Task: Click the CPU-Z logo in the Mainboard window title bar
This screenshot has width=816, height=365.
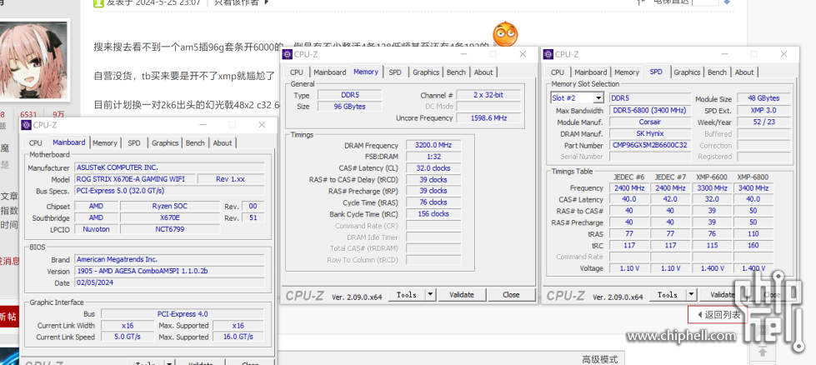Action: [x=27, y=125]
